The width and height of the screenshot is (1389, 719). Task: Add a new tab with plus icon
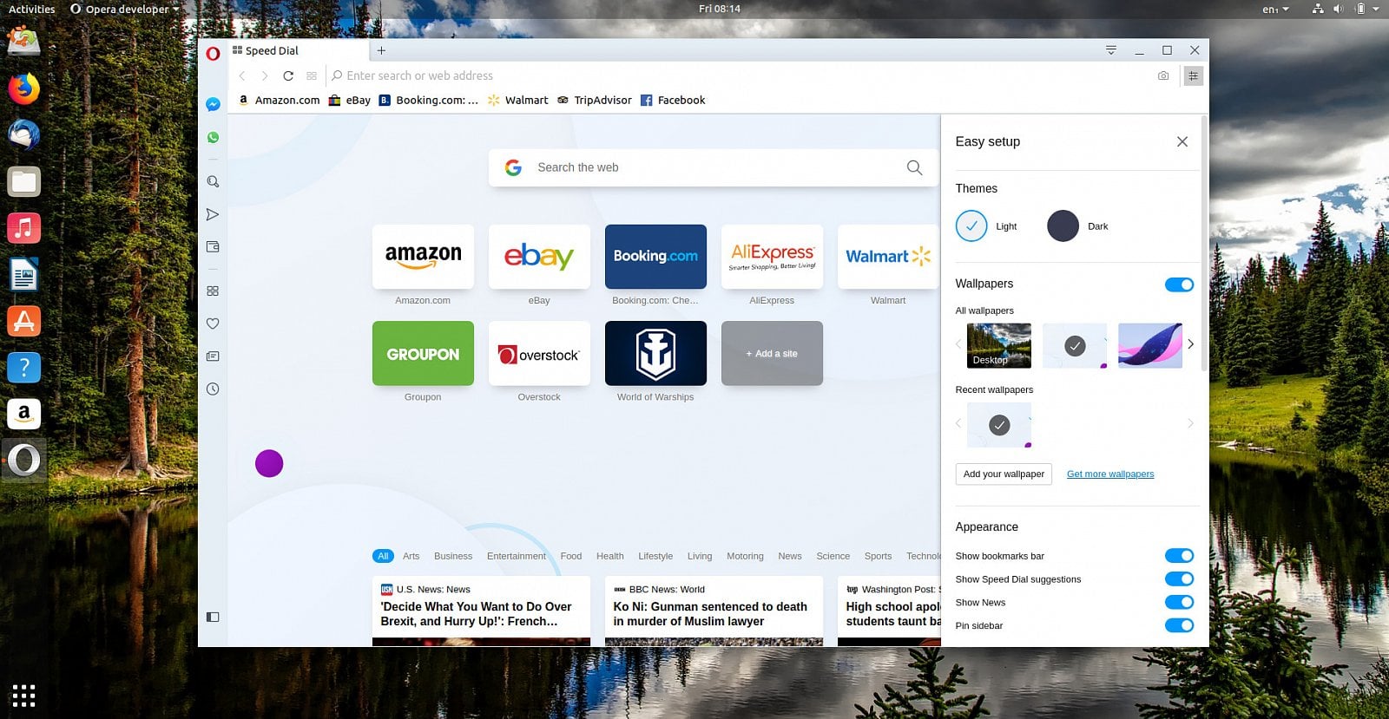pos(381,50)
